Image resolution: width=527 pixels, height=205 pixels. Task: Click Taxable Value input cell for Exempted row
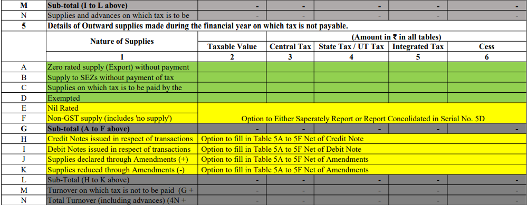(x=232, y=98)
